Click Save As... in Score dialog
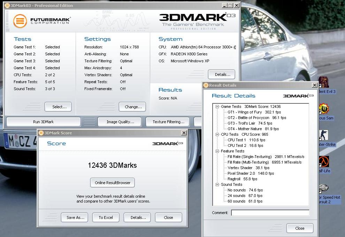The height and width of the screenshot is (237, 345). pyautogui.click(x=74, y=218)
